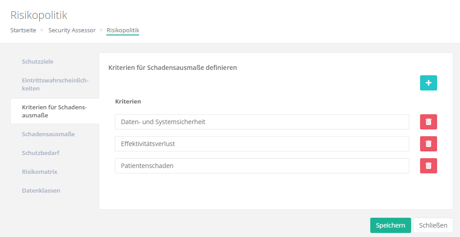Image resolution: width=460 pixels, height=237 pixels.
Task: Click the Speichern button
Action: point(390,225)
